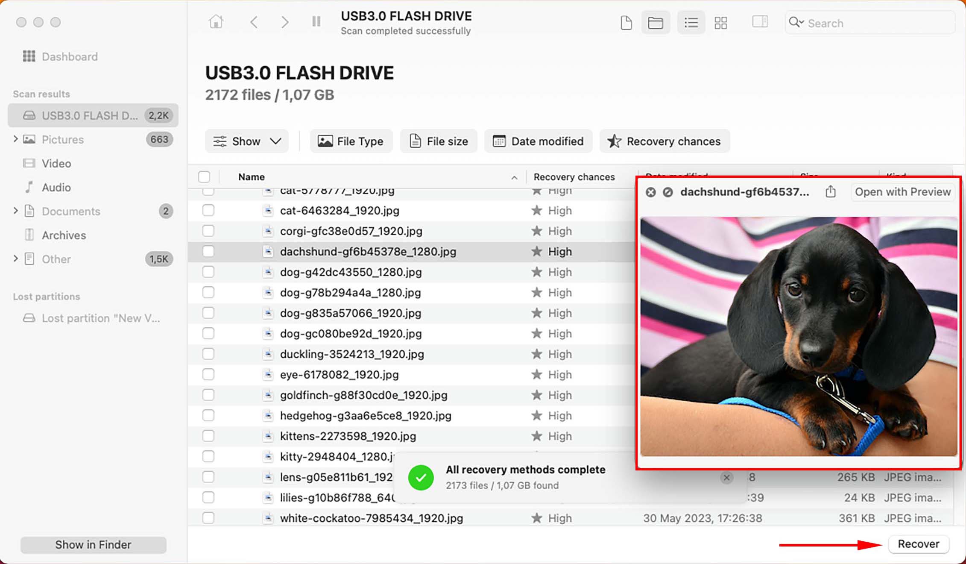Expand the Other files category
The image size is (966, 564).
point(15,258)
